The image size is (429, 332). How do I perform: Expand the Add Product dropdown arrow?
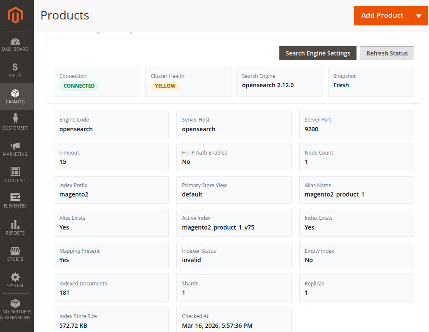tap(419, 16)
